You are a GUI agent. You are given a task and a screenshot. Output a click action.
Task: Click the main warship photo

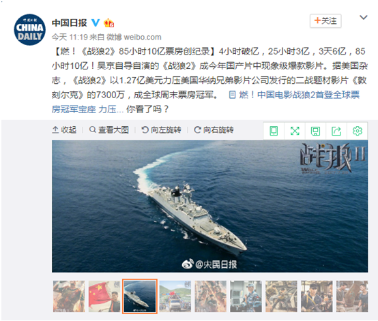click(x=209, y=206)
